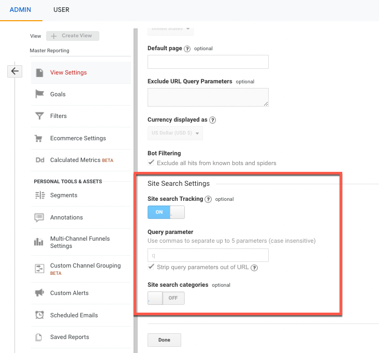This screenshot has width=379, height=353.
Task: Click the back arrow icon
Action: (x=14, y=71)
